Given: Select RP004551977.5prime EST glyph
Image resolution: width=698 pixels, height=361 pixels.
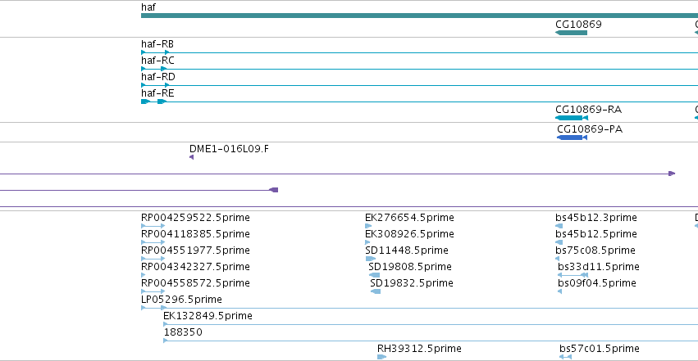Looking at the screenshot, I should (x=153, y=259).
